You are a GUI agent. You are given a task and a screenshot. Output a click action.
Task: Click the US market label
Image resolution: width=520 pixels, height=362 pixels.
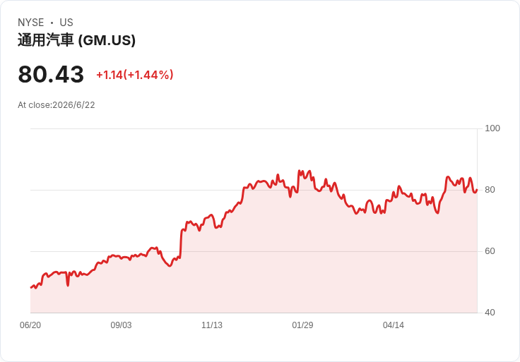66,23
